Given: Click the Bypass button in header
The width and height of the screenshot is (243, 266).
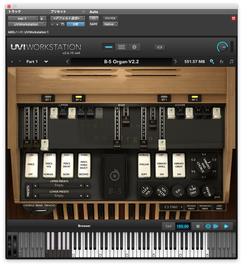Looking at the screenshot, I should tap(110, 18).
